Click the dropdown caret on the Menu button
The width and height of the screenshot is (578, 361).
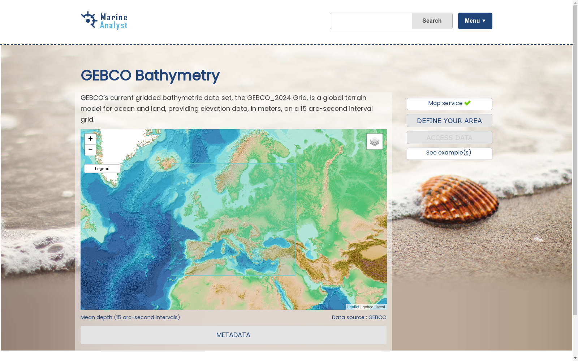click(484, 21)
